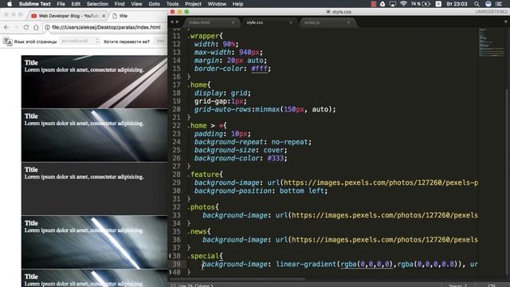Open the AirPlay display menu icon

point(393,4)
